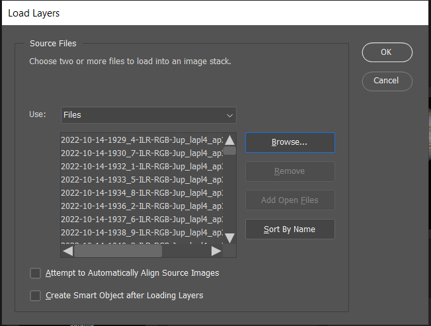The height and width of the screenshot is (326, 431).
Task: Confirm with the OK button
Action: (x=387, y=52)
